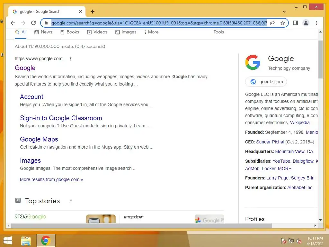Click MORE subsidiaries link
The height and width of the screenshot is (247, 329).
[285, 169]
